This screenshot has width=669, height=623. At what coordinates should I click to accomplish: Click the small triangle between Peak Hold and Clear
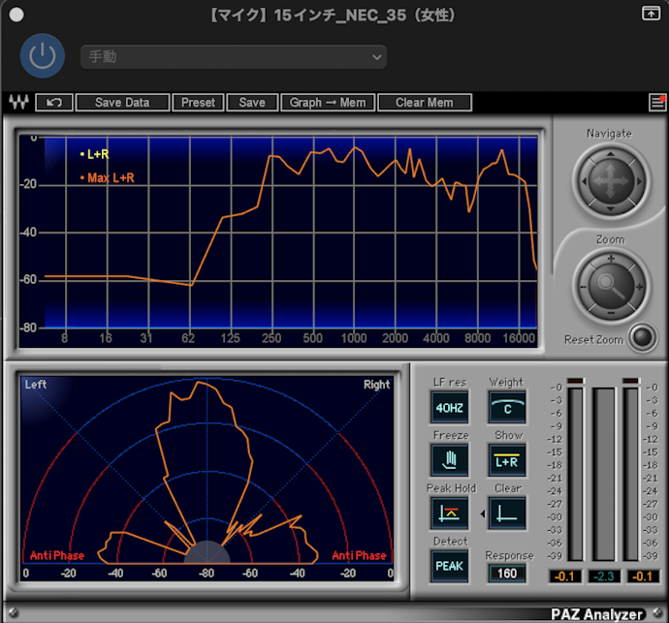(x=483, y=514)
